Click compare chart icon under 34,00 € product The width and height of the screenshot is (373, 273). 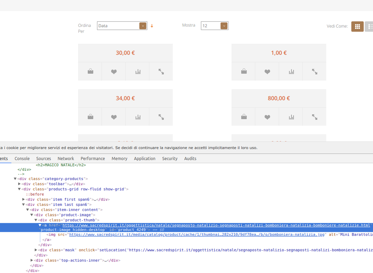(x=138, y=117)
